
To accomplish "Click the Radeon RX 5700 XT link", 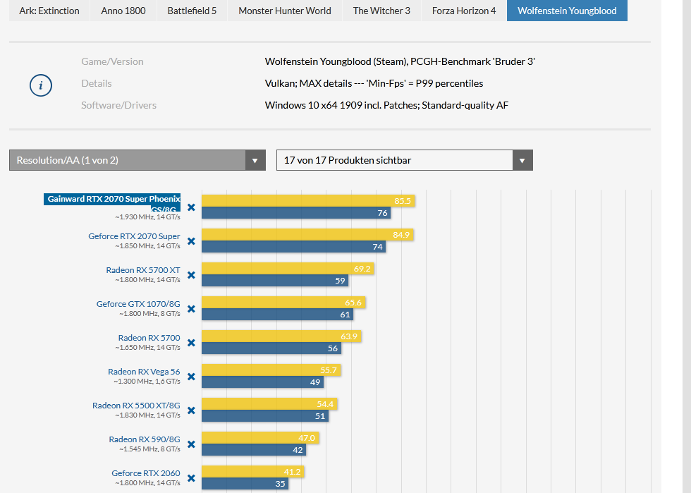I will 142,270.
